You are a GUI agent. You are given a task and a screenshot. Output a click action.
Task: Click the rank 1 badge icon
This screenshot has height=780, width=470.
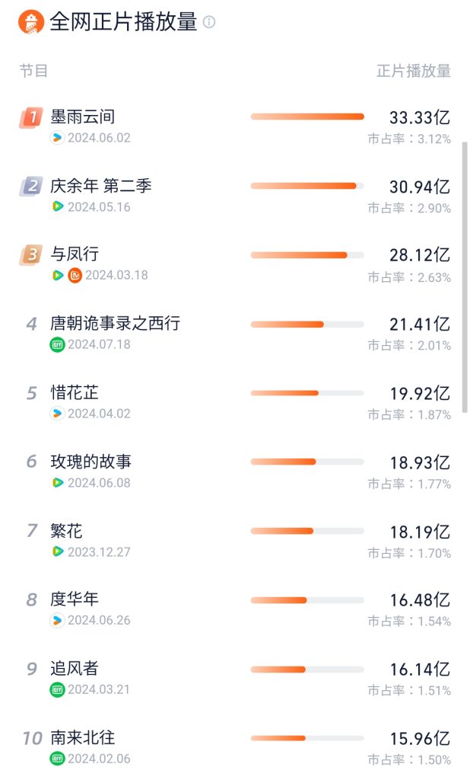[x=31, y=117]
